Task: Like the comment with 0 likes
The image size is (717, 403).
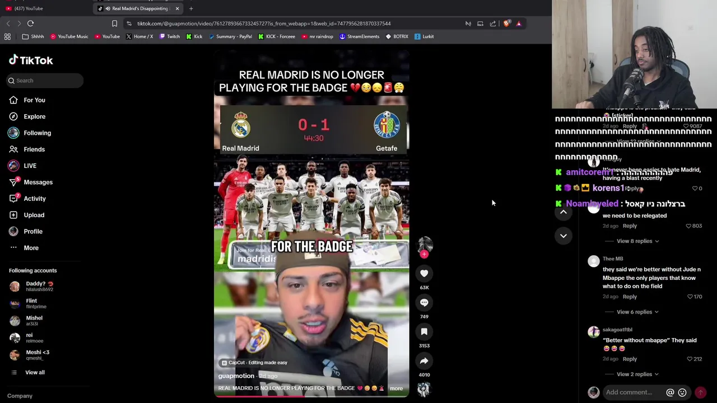Action: (x=695, y=189)
